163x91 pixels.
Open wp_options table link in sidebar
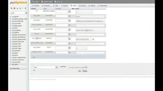coord(16,33)
